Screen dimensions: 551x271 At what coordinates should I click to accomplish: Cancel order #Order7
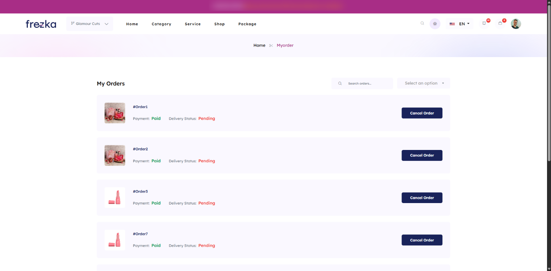(x=422, y=240)
